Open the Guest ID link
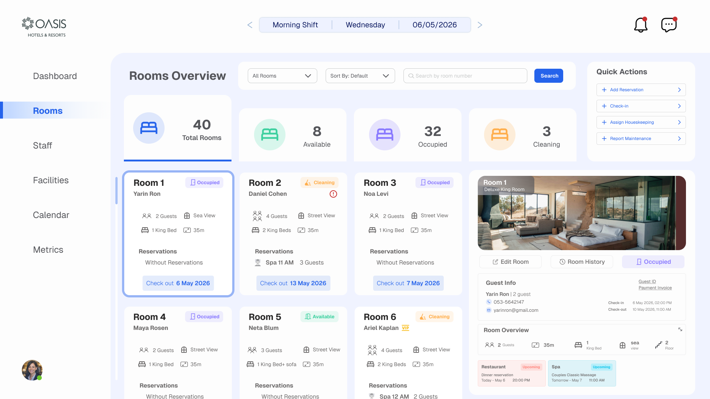 (647, 282)
